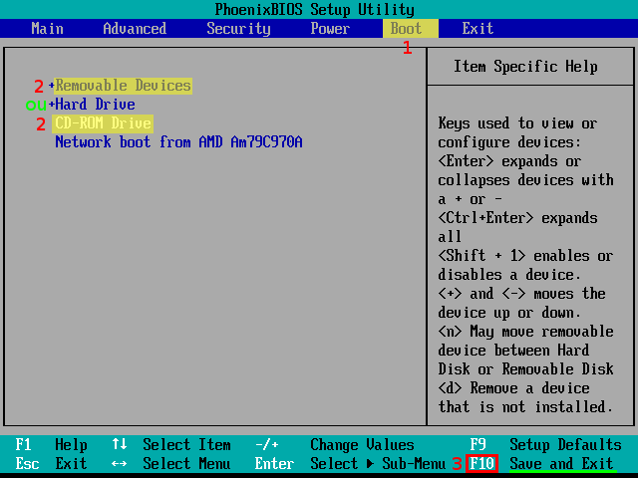Expand the Hard Drive plus sign
The image size is (638, 478).
[51, 105]
